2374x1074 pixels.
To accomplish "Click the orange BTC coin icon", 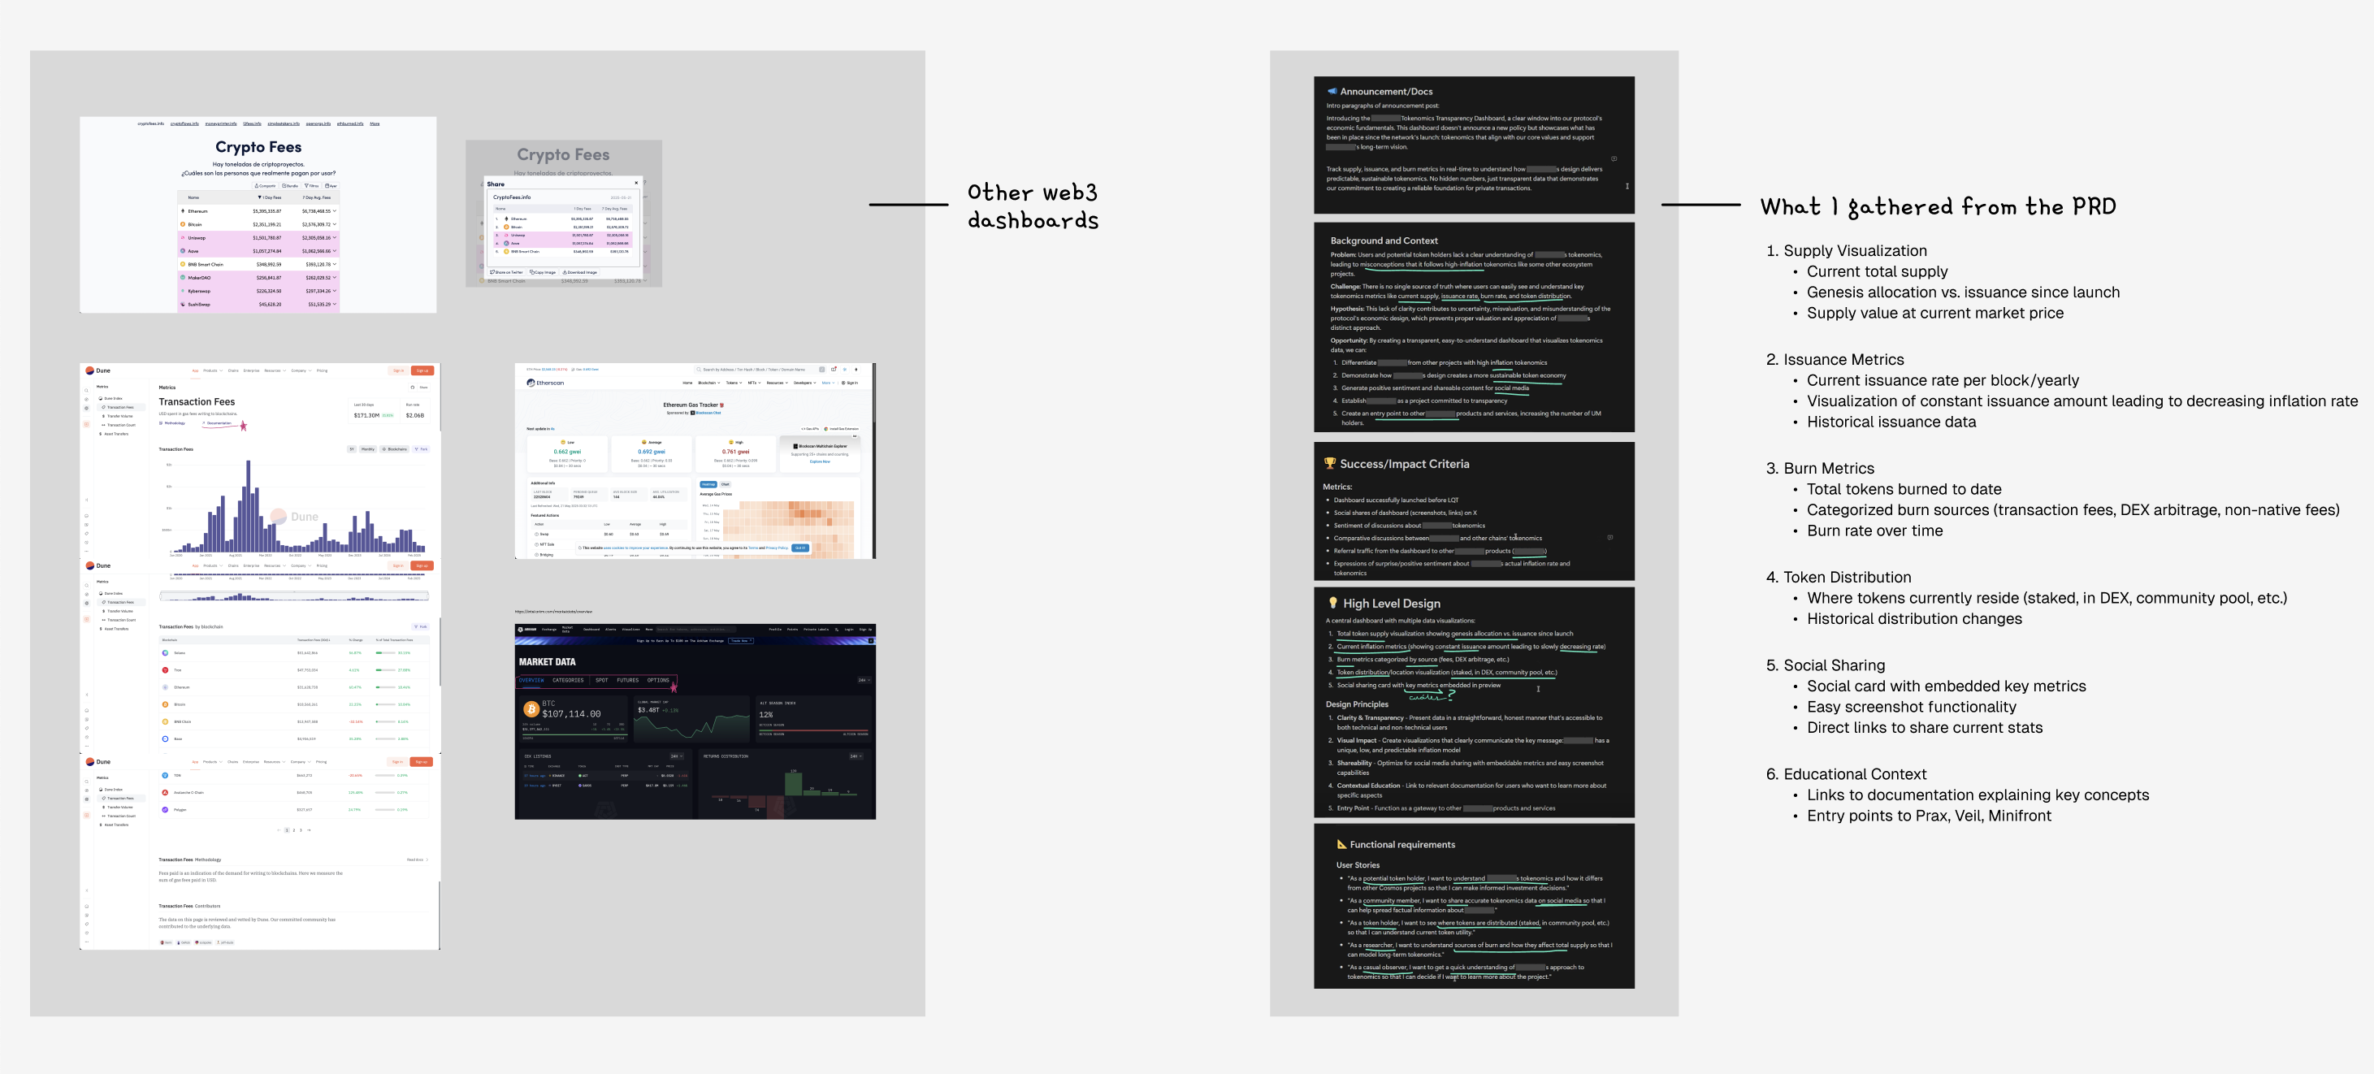I will [x=531, y=709].
